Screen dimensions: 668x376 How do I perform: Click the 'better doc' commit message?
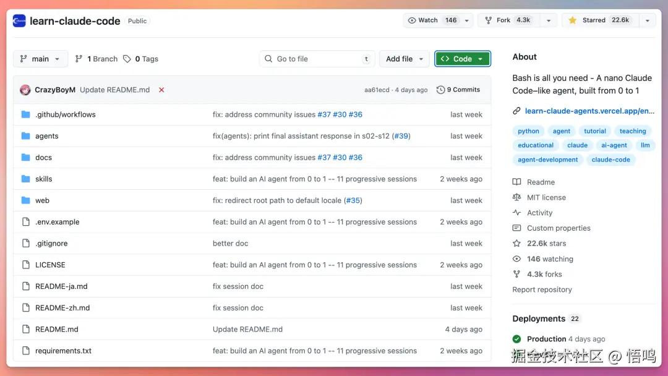coord(230,243)
